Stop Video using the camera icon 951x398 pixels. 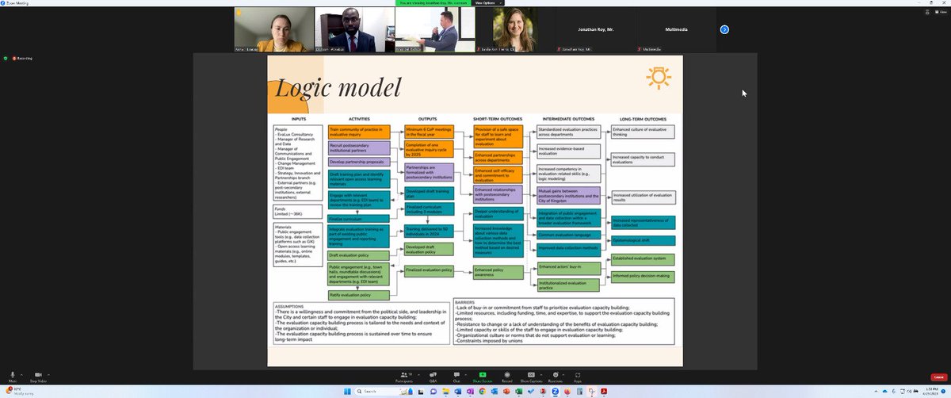click(38, 376)
